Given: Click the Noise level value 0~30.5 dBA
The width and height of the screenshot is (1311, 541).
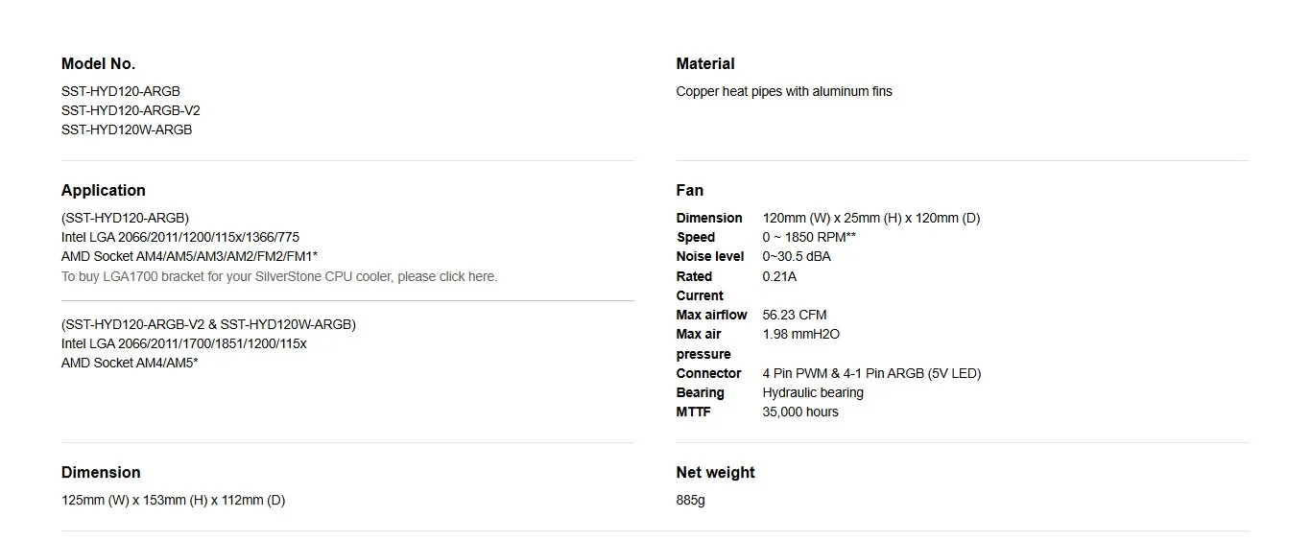Looking at the screenshot, I should point(797,256).
